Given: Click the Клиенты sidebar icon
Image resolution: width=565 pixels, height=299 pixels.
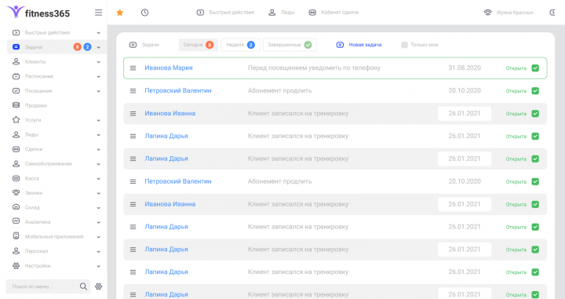Looking at the screenshot, I should click(16, 61).
